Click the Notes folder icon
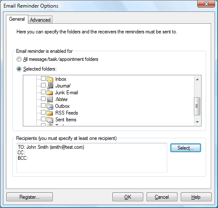Image resolution: width=218 pixels, height=208 pixels. pyautogui.click(x=50, y=99)
